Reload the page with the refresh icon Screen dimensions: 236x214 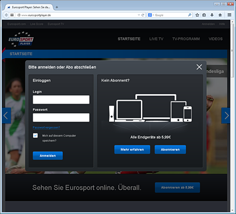[143, 15]
